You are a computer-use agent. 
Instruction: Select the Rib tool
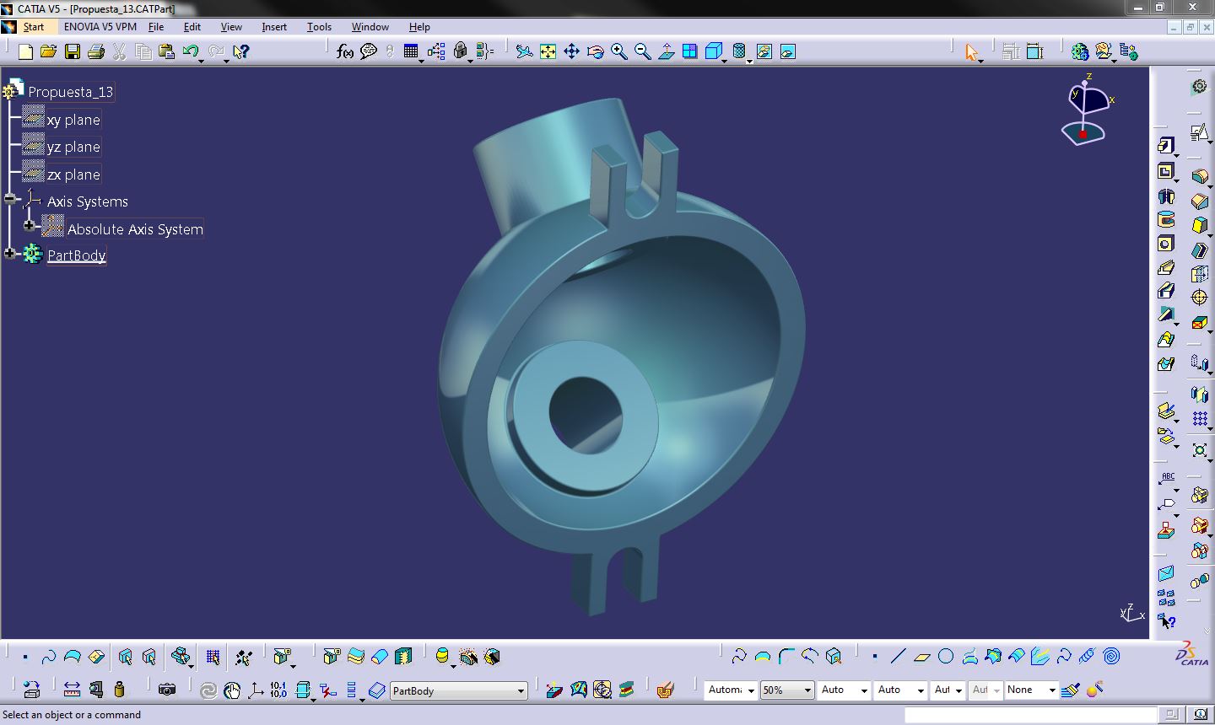point(1166,268)
